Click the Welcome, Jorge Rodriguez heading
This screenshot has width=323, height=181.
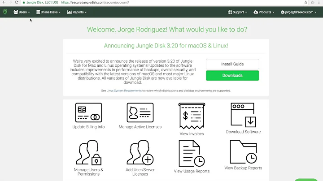point(167,30)
